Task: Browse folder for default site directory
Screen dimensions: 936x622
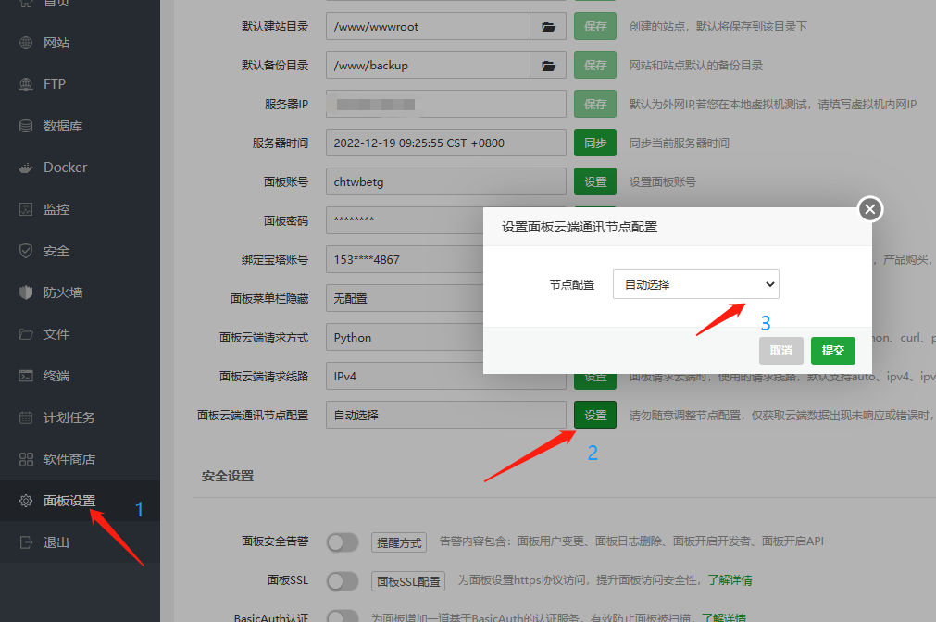Action: click(x=548, y=27)
